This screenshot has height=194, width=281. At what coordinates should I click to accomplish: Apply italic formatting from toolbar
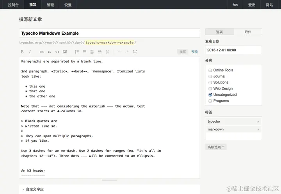pos(30,52)
